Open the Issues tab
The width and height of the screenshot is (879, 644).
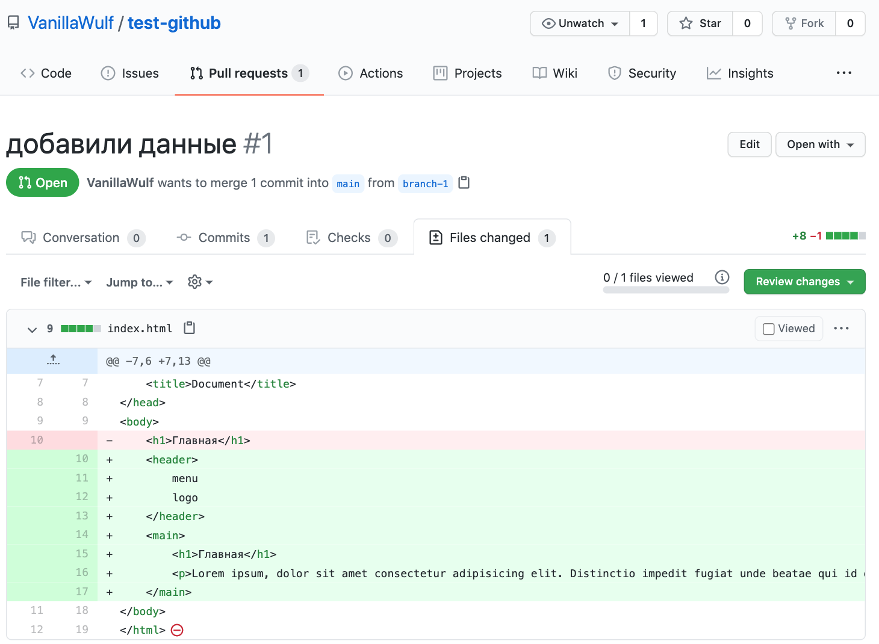tap(129, 73)
